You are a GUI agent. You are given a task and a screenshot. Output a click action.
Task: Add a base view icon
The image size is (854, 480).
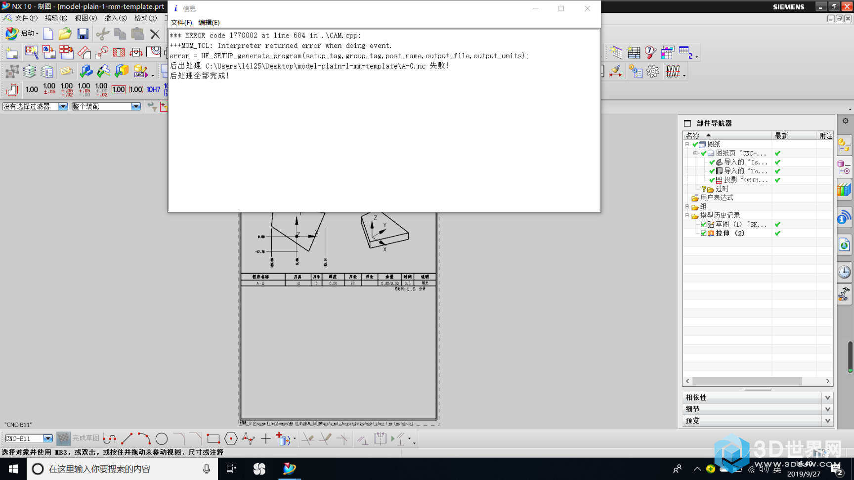click(49, 52)
